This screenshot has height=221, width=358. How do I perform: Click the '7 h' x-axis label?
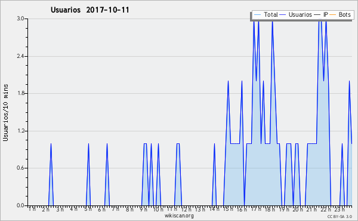[116, 209]
